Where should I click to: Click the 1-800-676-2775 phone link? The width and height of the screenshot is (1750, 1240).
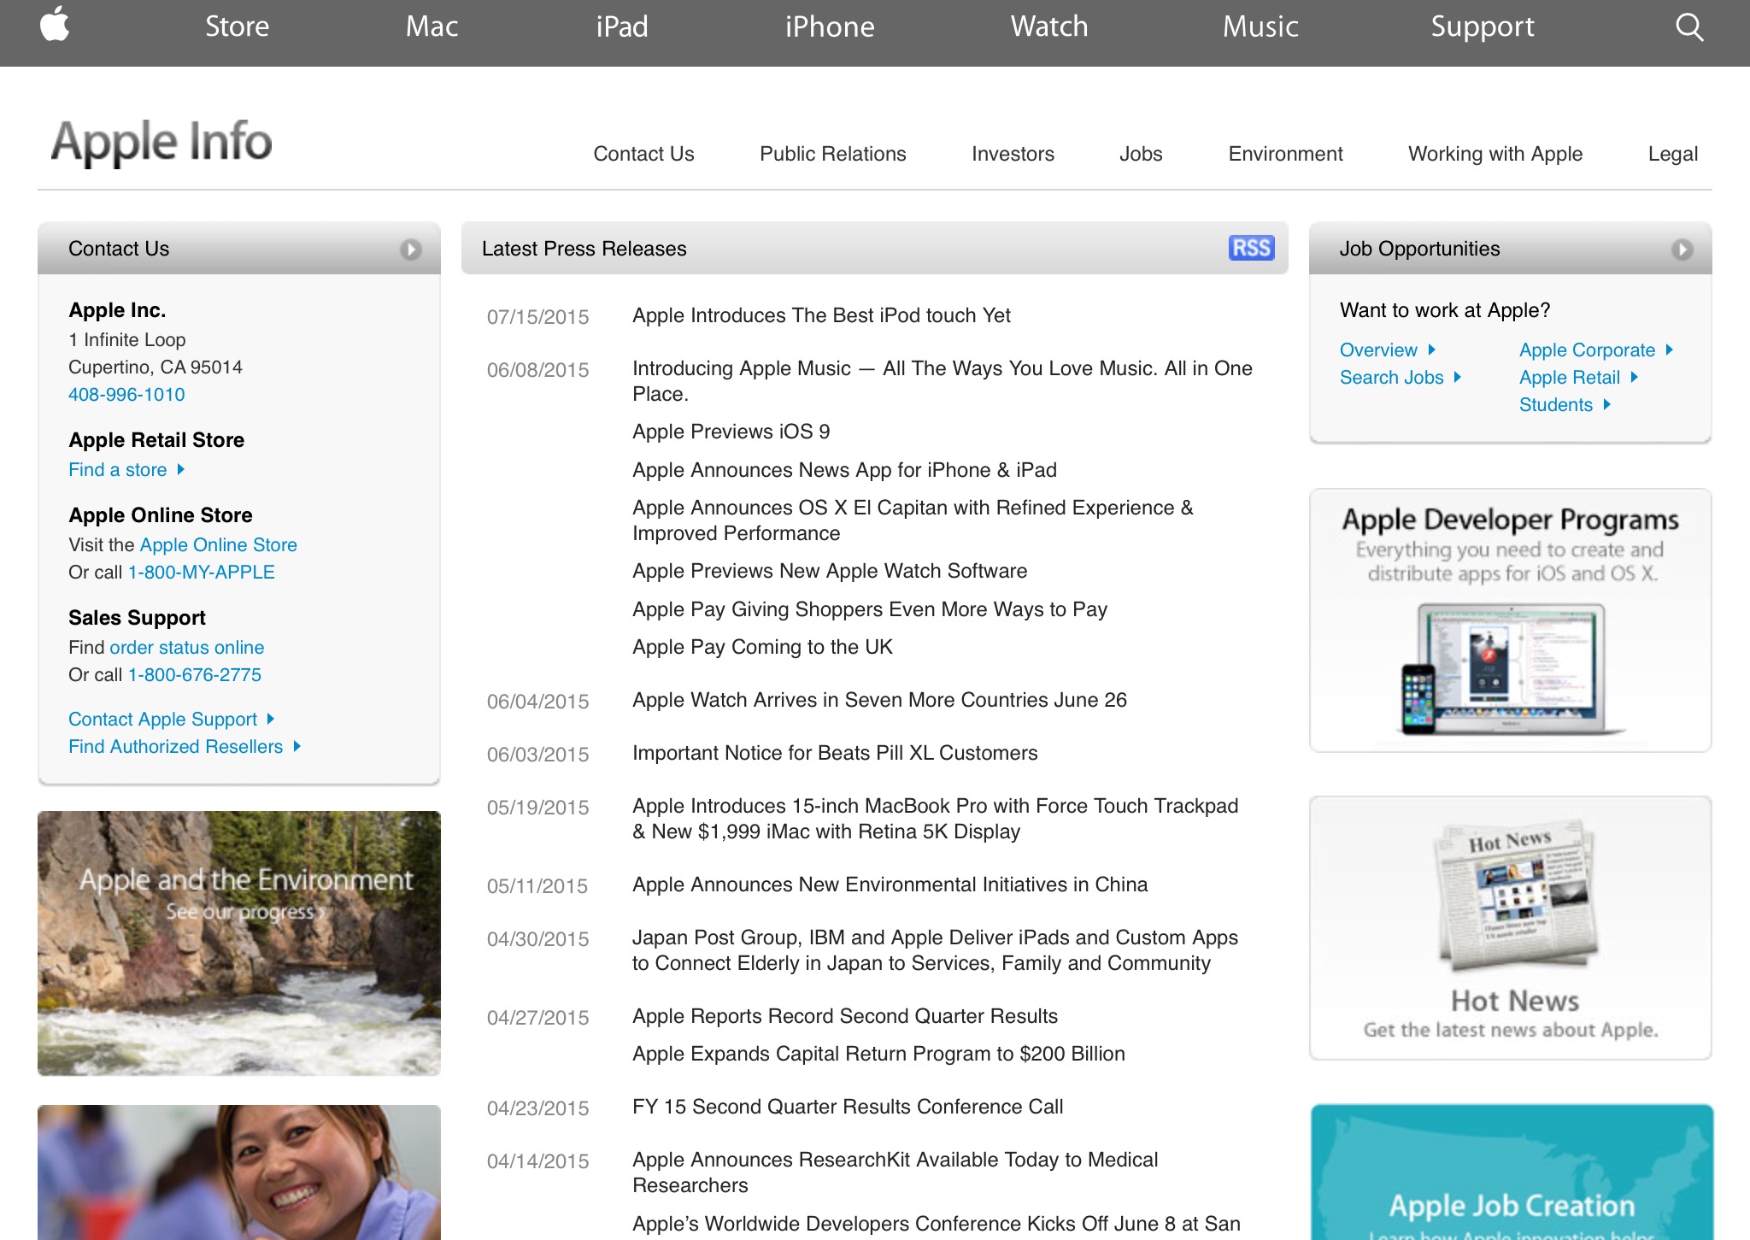pos(195,675)
